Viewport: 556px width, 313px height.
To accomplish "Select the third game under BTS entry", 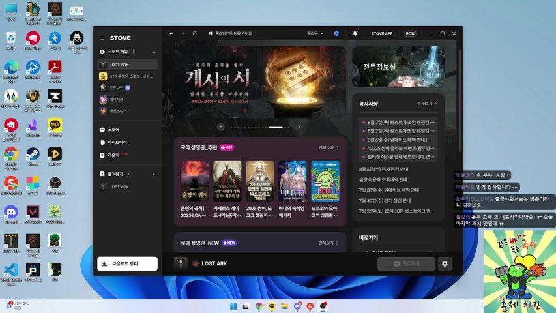I will pos(128,87).
